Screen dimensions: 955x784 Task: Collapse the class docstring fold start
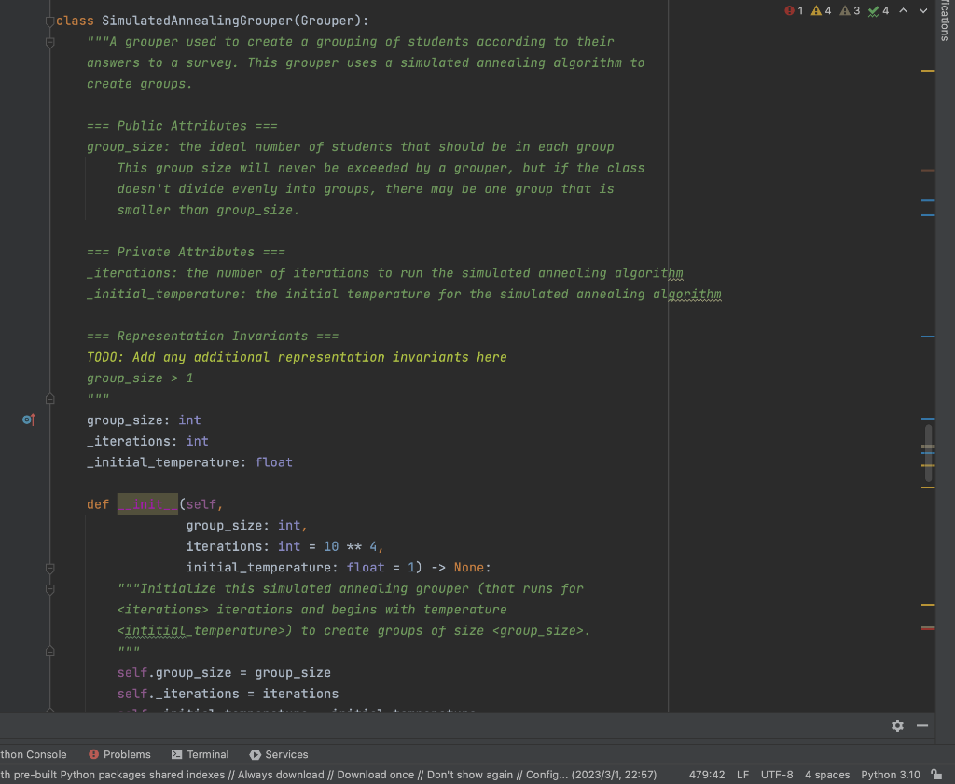pyautogui.click(x=50, y=42)
